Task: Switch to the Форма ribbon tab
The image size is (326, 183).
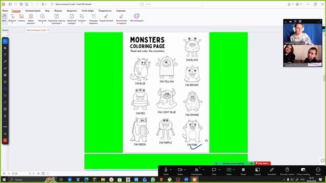Action: 58,11
